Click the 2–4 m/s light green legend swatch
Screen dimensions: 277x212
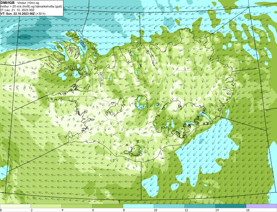click(46, 206)
